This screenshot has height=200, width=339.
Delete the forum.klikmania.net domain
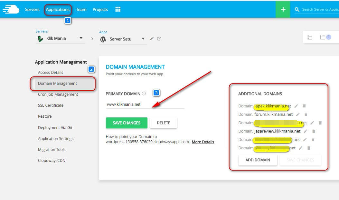point(306,114)
